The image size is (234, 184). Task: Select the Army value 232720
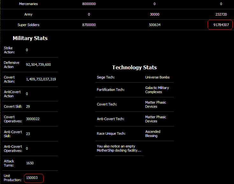tap(221, 14)
